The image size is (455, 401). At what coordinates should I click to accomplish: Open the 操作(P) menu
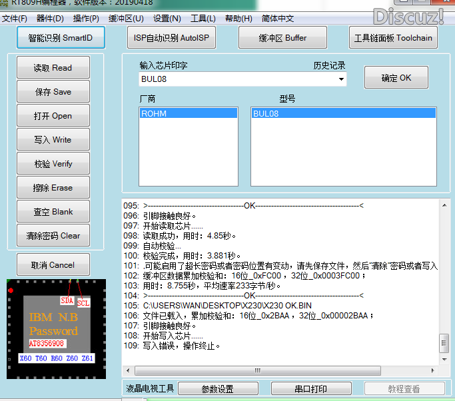(x=86, y=19)
